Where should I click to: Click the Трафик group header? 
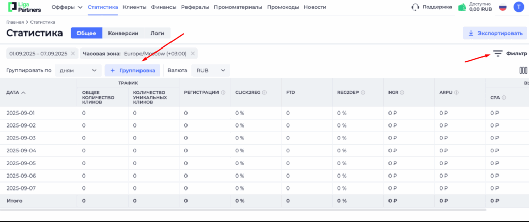pos(128,83)
